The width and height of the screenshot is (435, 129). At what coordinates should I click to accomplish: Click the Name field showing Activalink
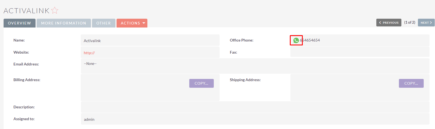pyautogui.click(x=150, y=40)
